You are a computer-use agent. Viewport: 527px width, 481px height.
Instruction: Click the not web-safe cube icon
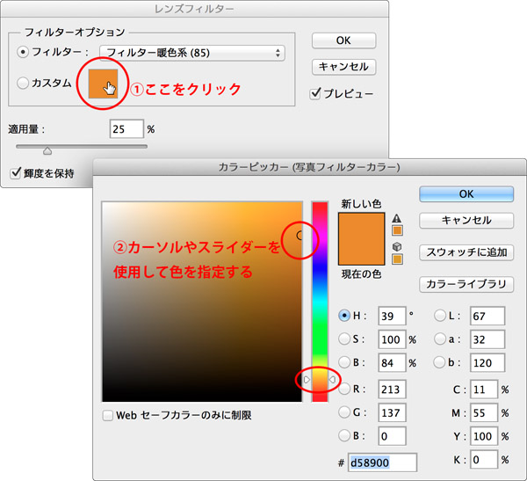coord(397,246)
